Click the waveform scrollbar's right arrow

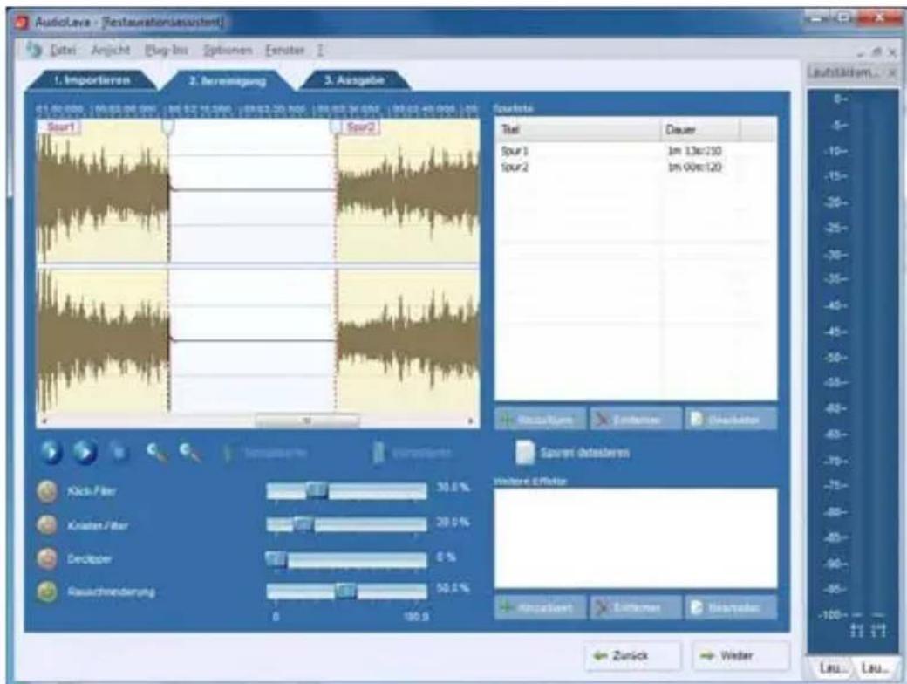tap(472, 421)
